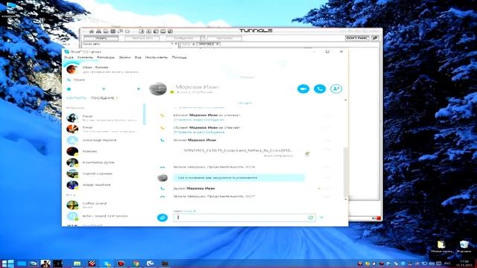Select the Сети tab in Tunngle
This screenshot has height=268, width=477.
186,45
